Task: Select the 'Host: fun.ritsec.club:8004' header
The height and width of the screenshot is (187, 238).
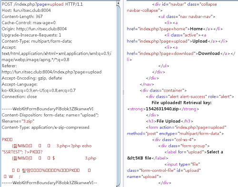Action: click(26, 10)
